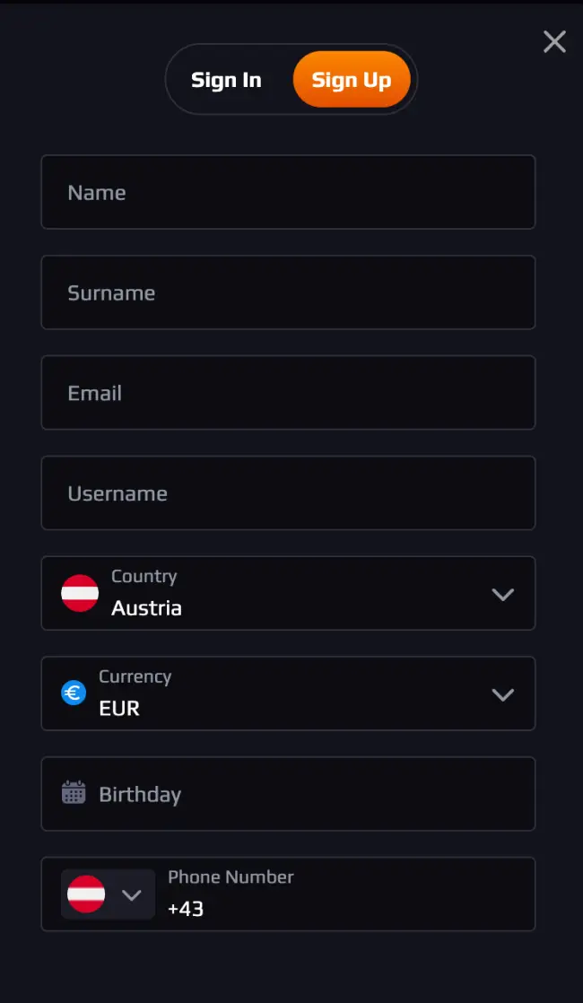
Task: Click the Euro currency icon
Action: pos(74,693)
